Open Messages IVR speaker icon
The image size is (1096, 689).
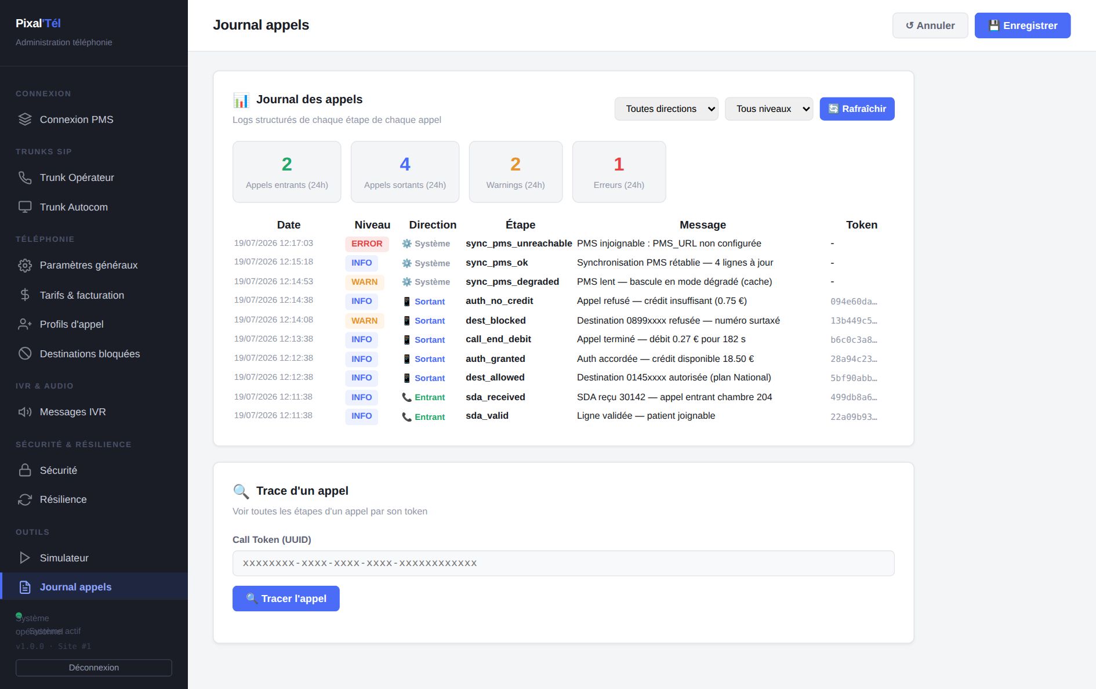25,412
